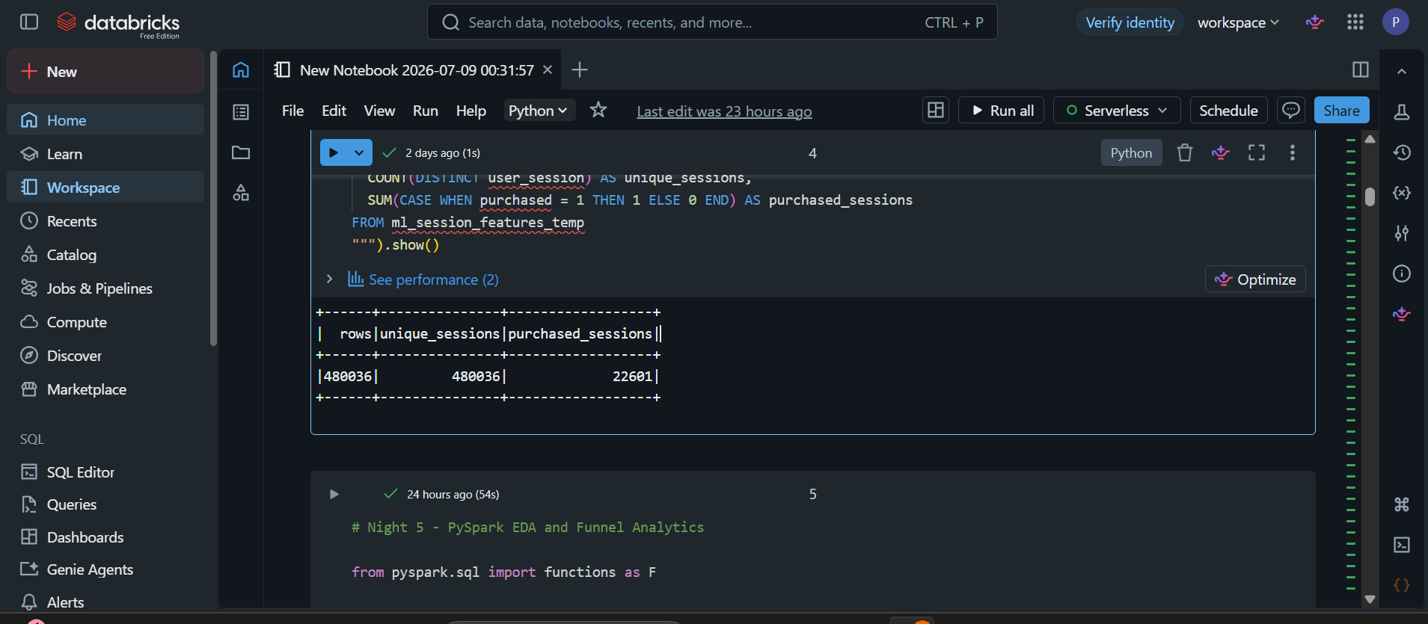This screenshot has width=1428, height=624.
Task: Click the New button
Action: [x=105, y=72]
